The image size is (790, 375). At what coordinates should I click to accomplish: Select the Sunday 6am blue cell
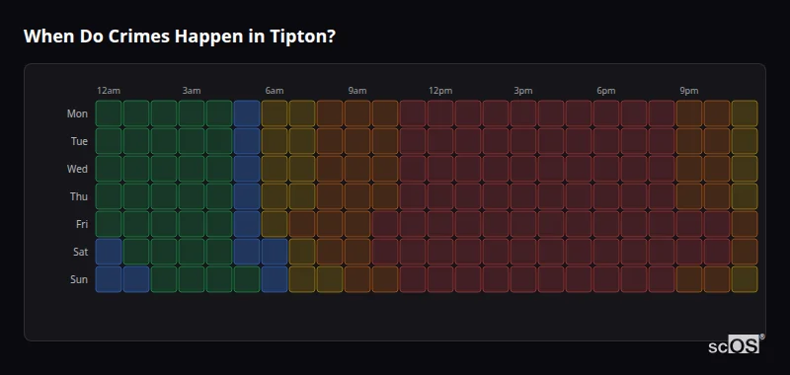(x=275, y=279)
